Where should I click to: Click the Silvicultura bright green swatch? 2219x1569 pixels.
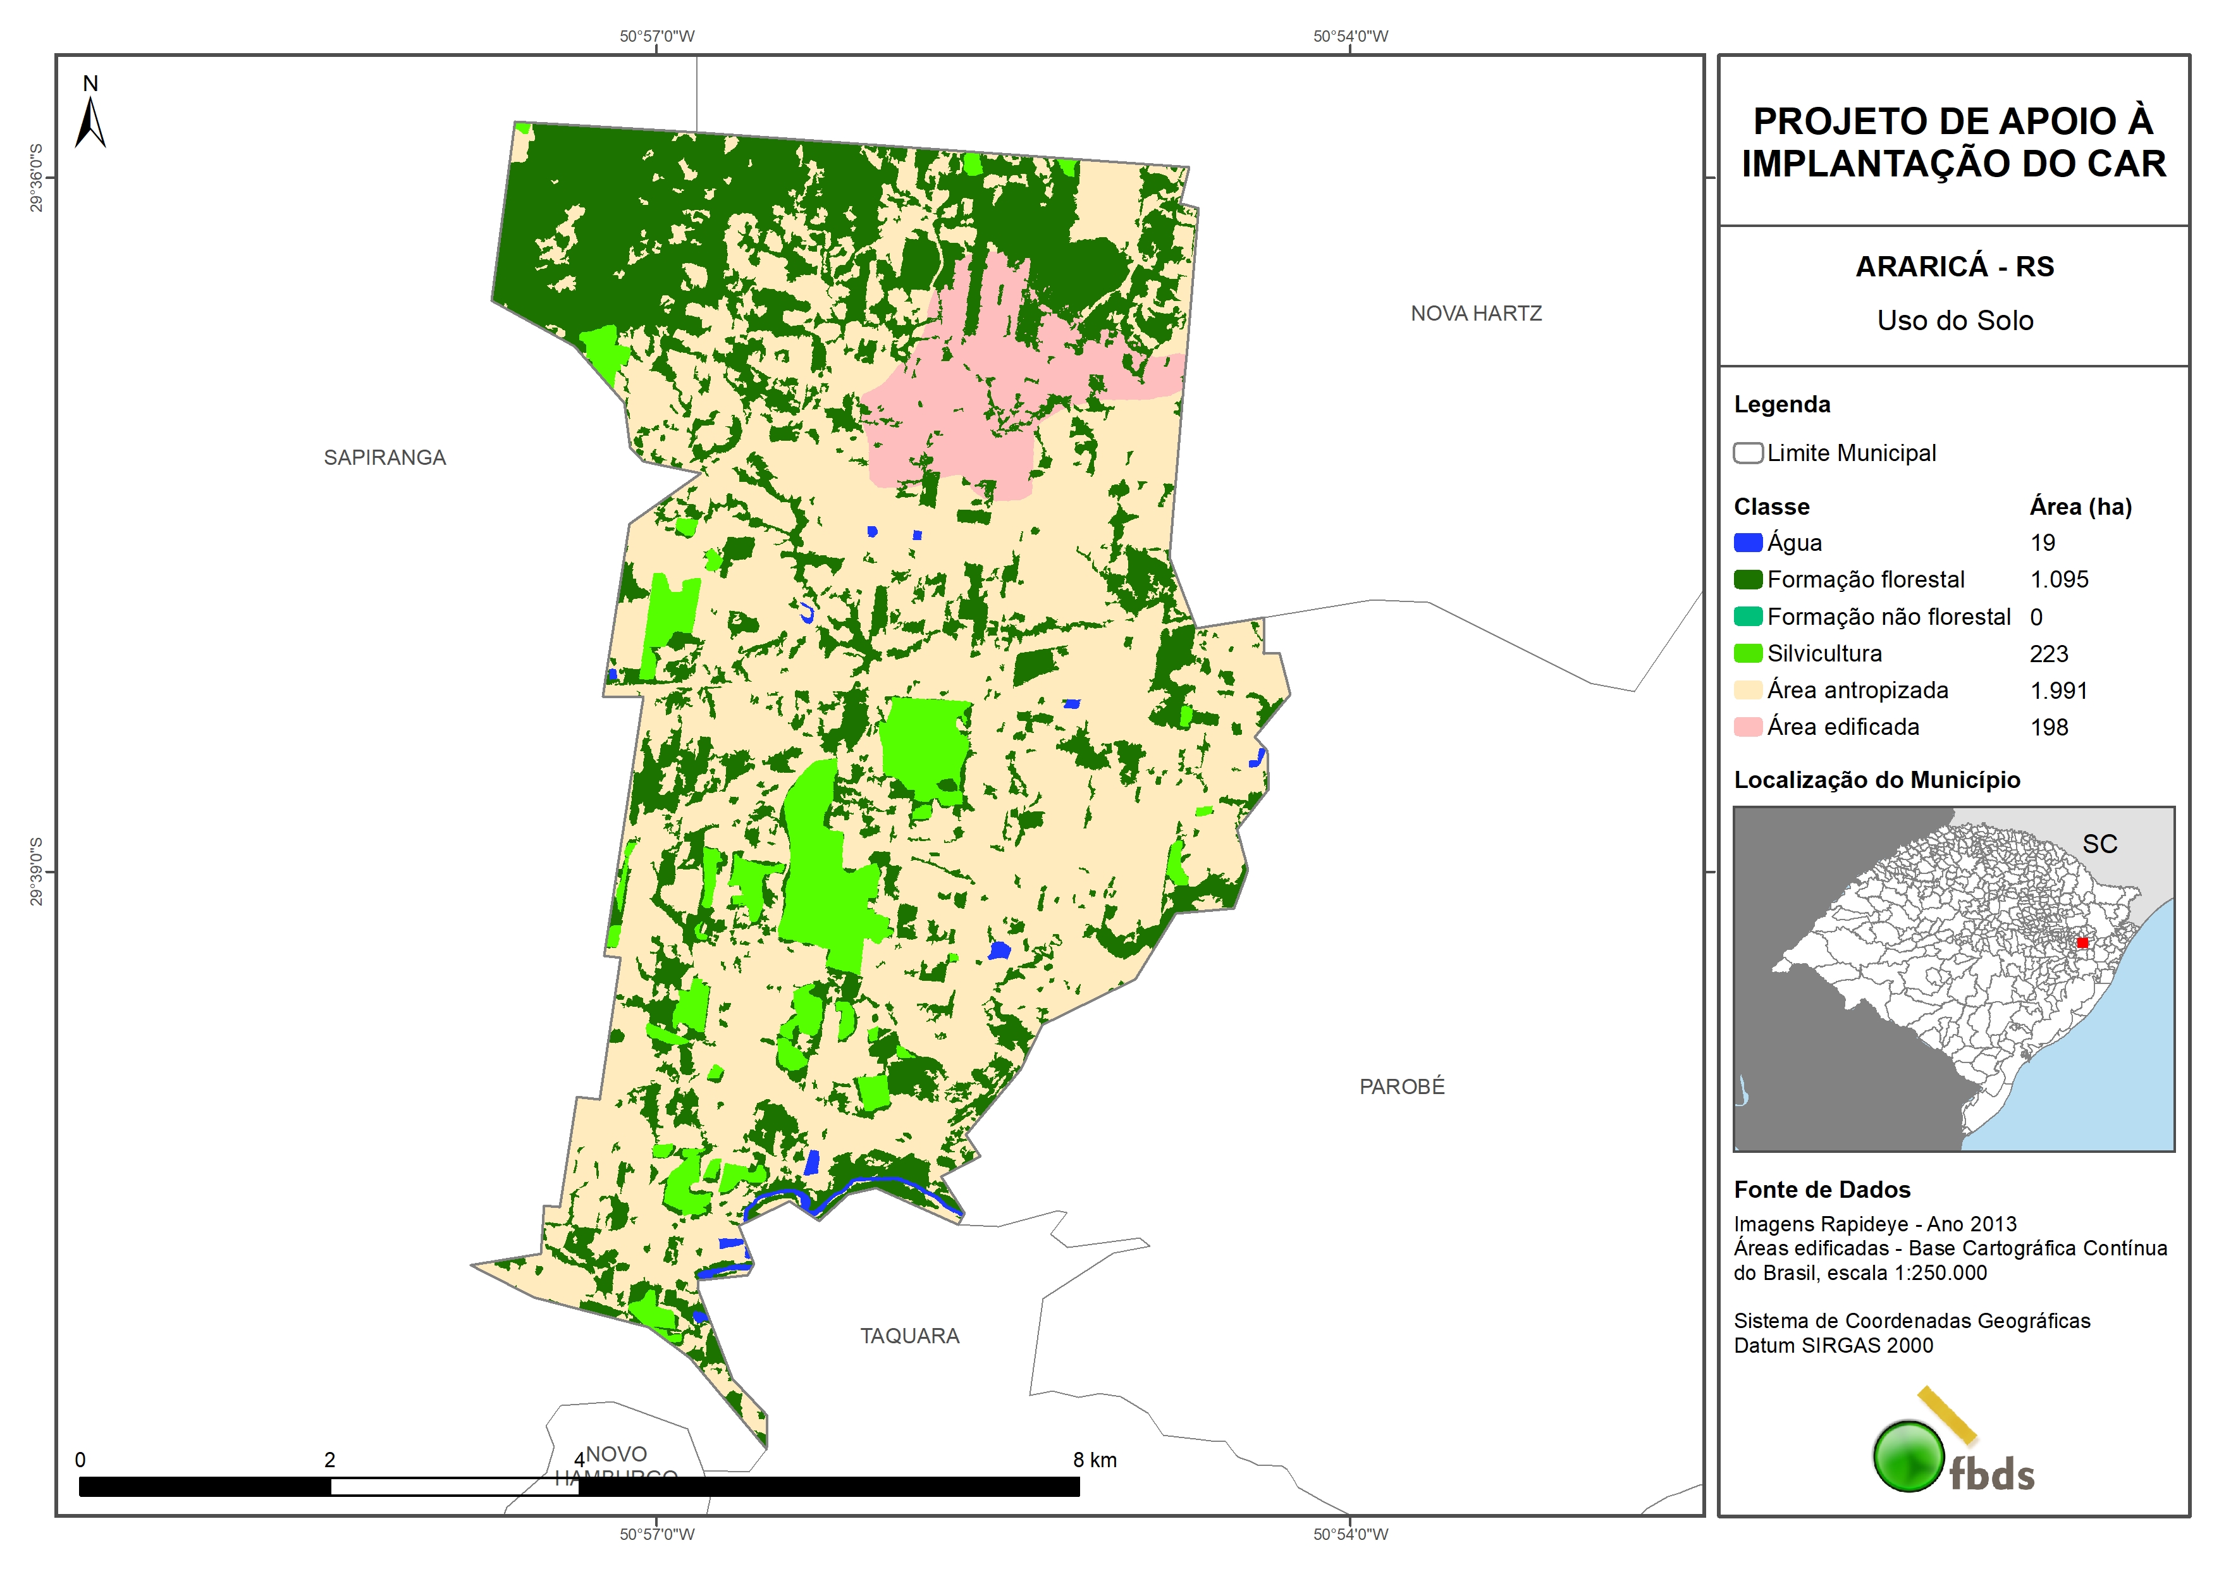click(x=1747, y=653)
